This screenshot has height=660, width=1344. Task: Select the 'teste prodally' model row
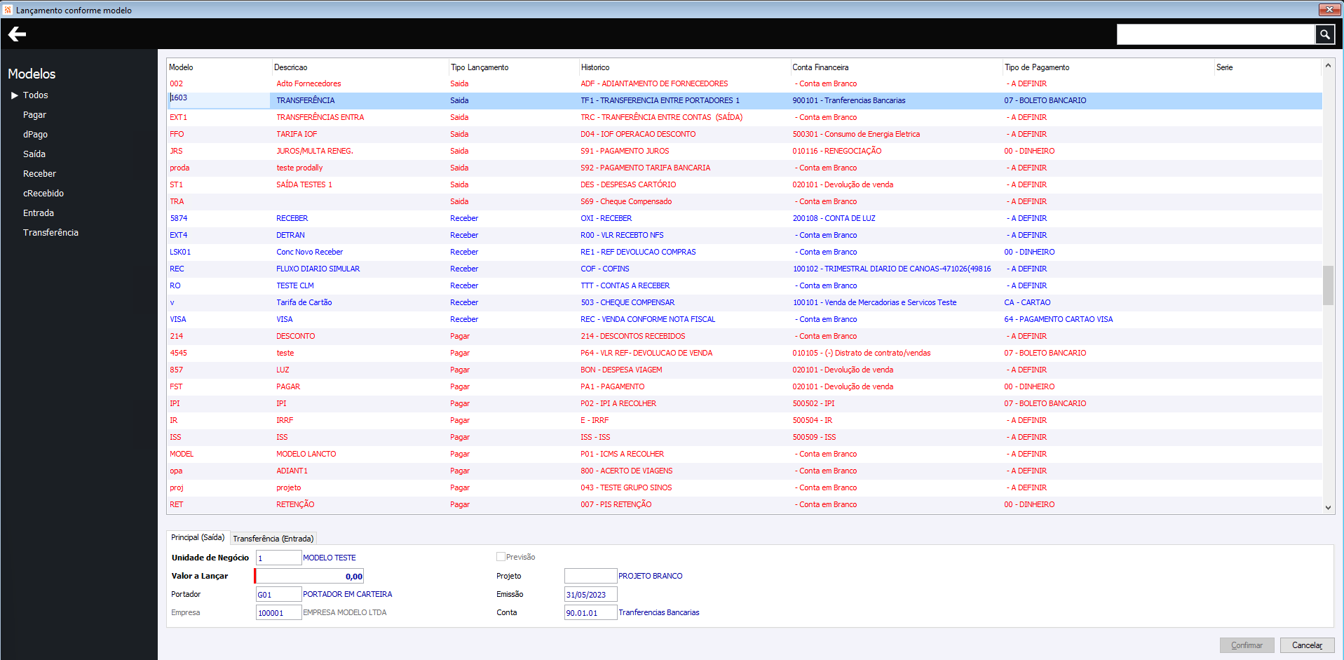[x=744, y=168]
